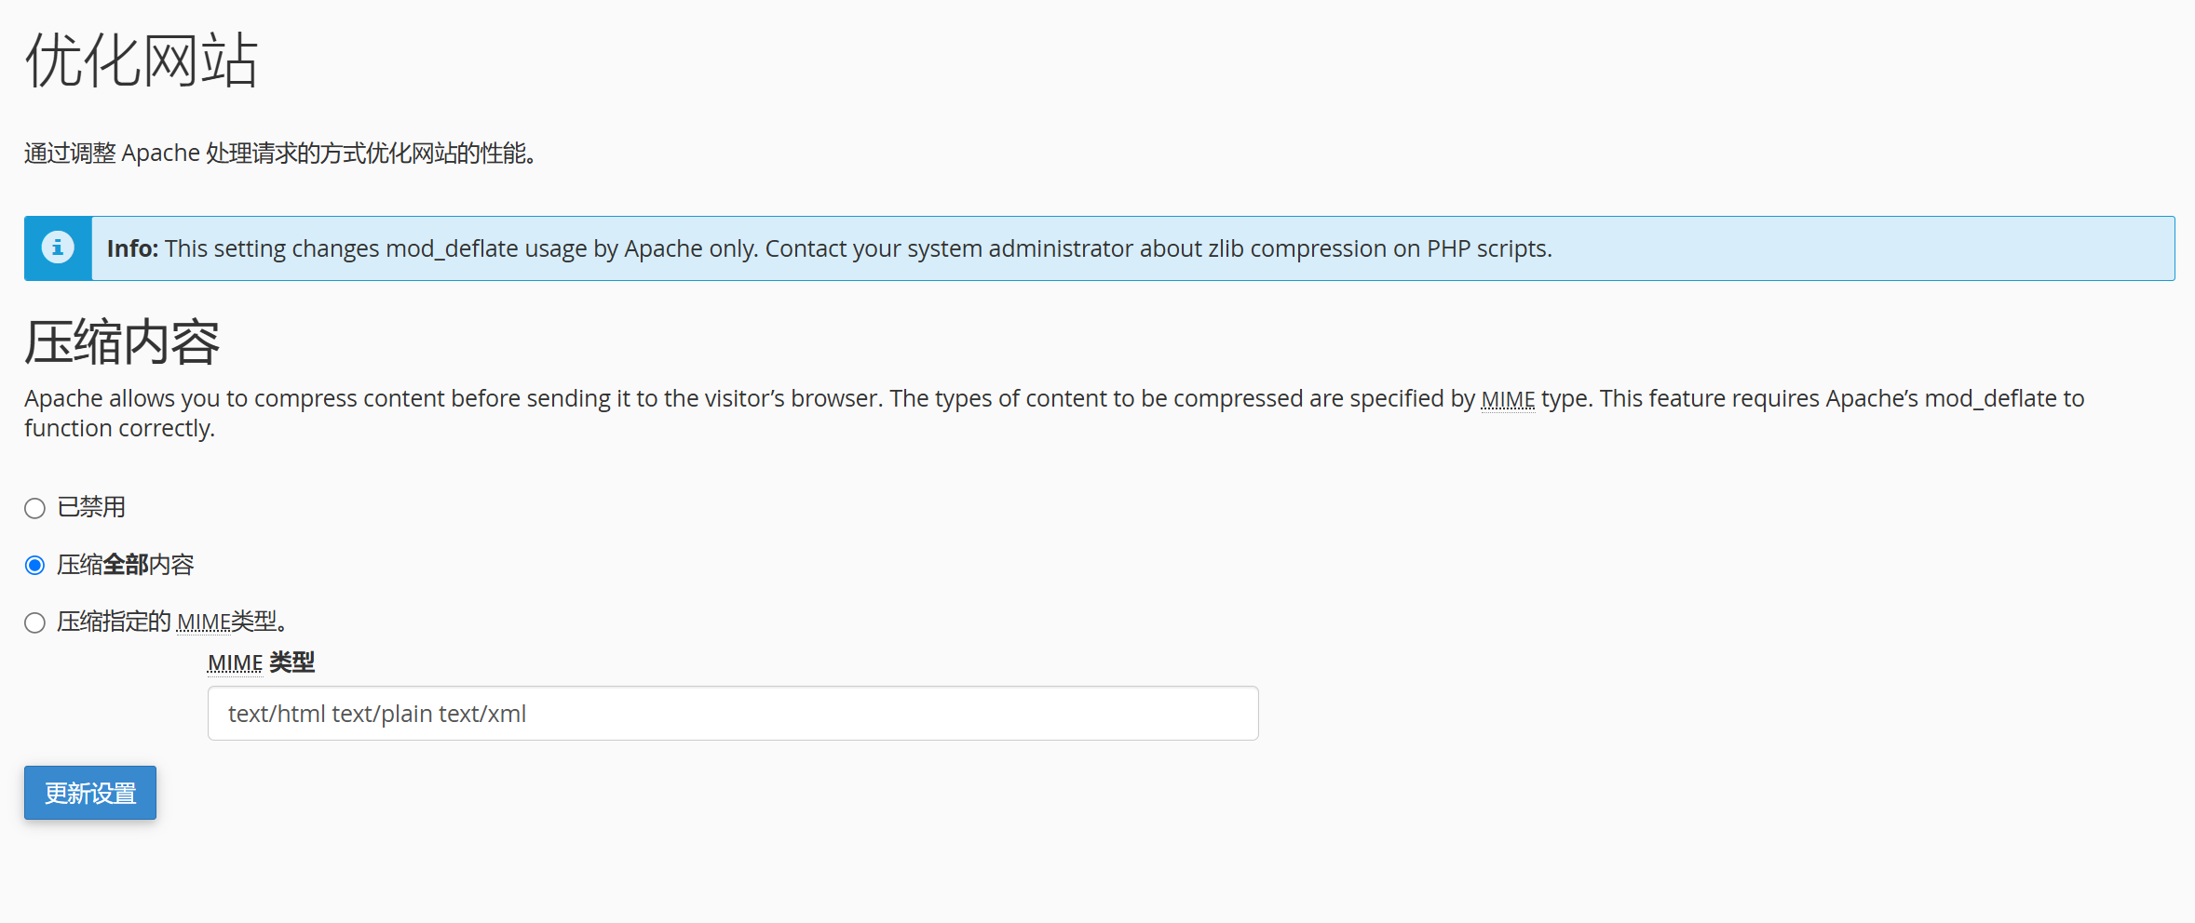Screen dimensions: 2195x923
Task: Click the 压缩全部内容 label text
Action: (126, 565)
